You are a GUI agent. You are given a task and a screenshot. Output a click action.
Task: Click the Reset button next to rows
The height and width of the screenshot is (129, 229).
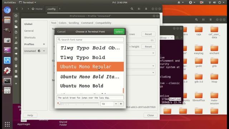(x=148, y=34)
